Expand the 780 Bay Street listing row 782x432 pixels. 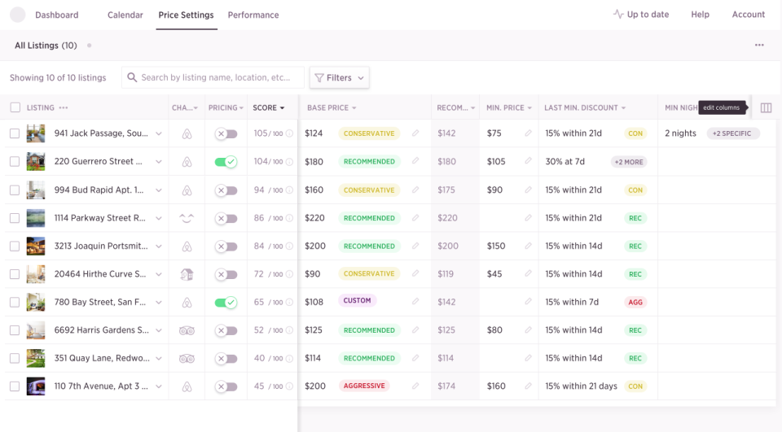coord(159,303)
